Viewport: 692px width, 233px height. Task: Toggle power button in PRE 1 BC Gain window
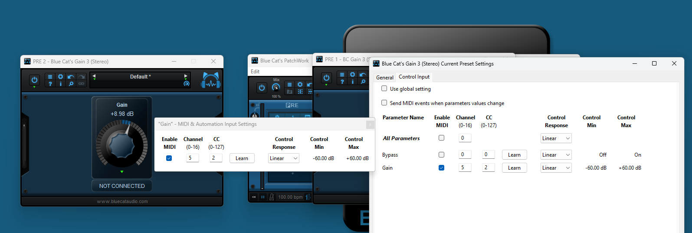click(326, 78)
